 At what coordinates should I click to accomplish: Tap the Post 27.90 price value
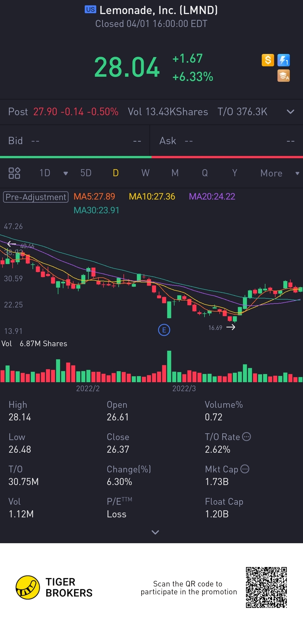pos(45,112)
